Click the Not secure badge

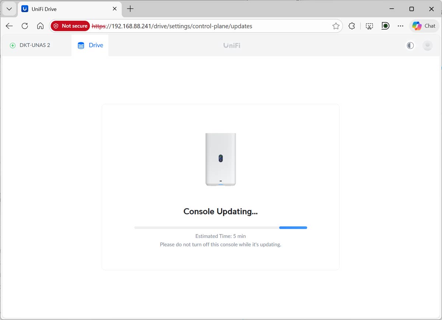[x=70, y=26]
